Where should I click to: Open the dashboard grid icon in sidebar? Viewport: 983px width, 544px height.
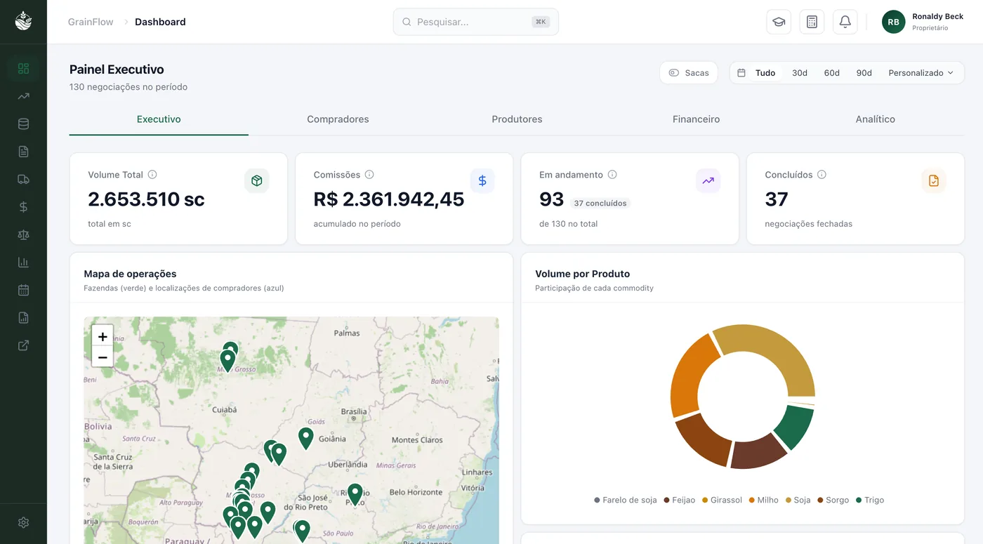tap(23, 68)
